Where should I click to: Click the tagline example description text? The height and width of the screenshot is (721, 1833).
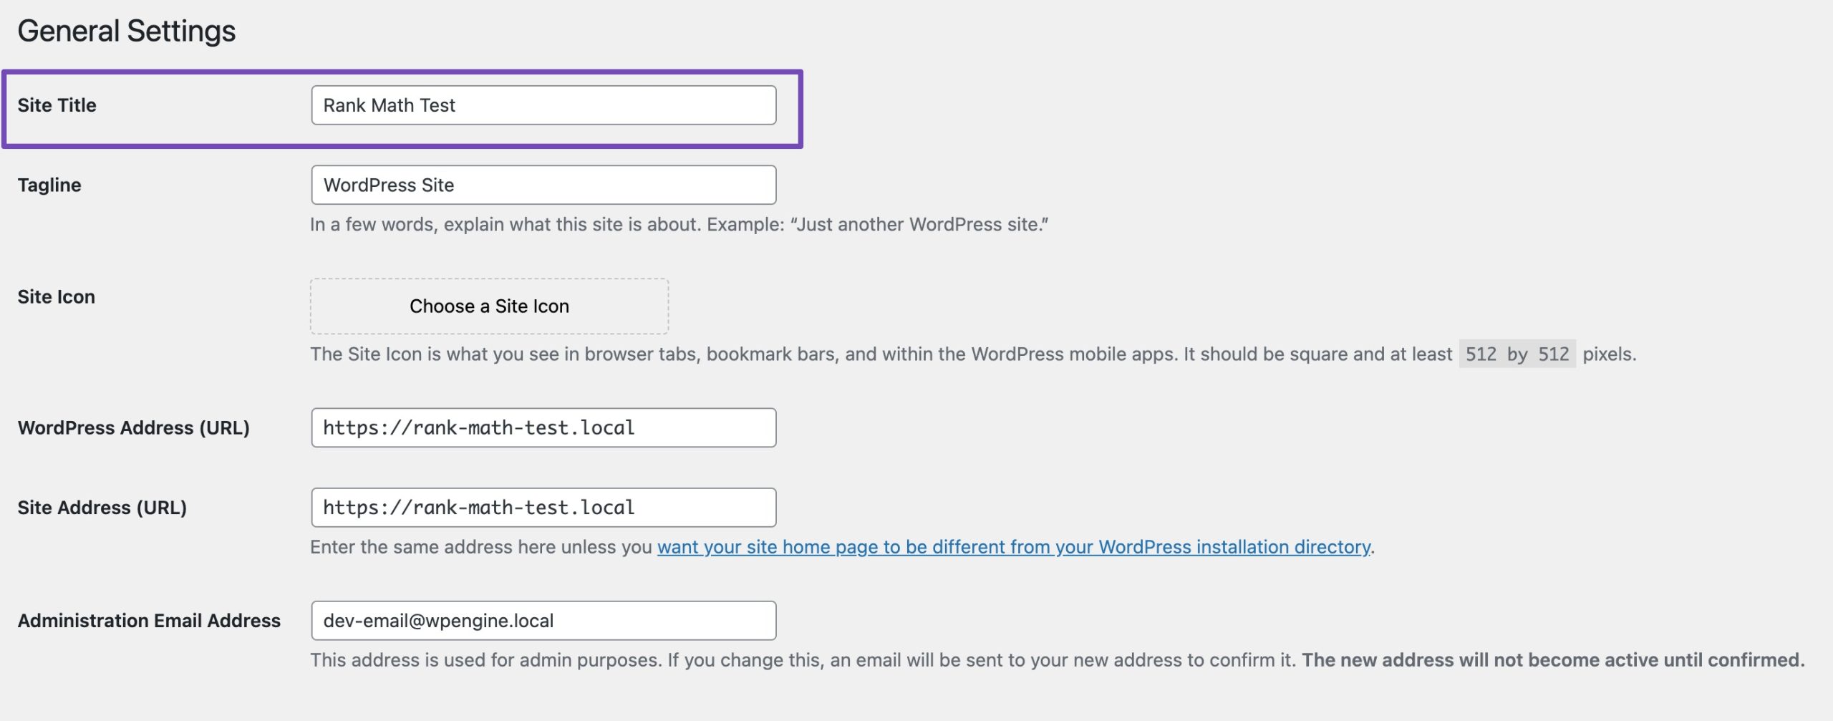(x=679, y=225)
